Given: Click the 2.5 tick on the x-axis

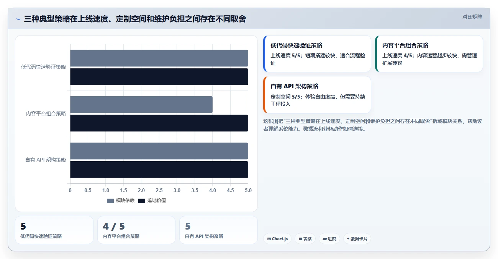Looking at the screenshot, I should coord(159,190).
